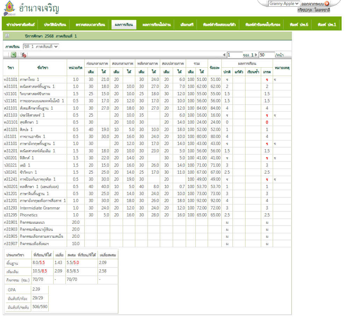
Task: Export the grade table to Excel
Action: pos(14,55)
